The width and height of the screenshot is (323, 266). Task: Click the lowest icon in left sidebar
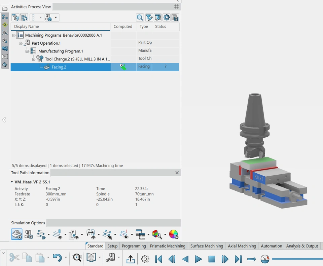point(5,65)
